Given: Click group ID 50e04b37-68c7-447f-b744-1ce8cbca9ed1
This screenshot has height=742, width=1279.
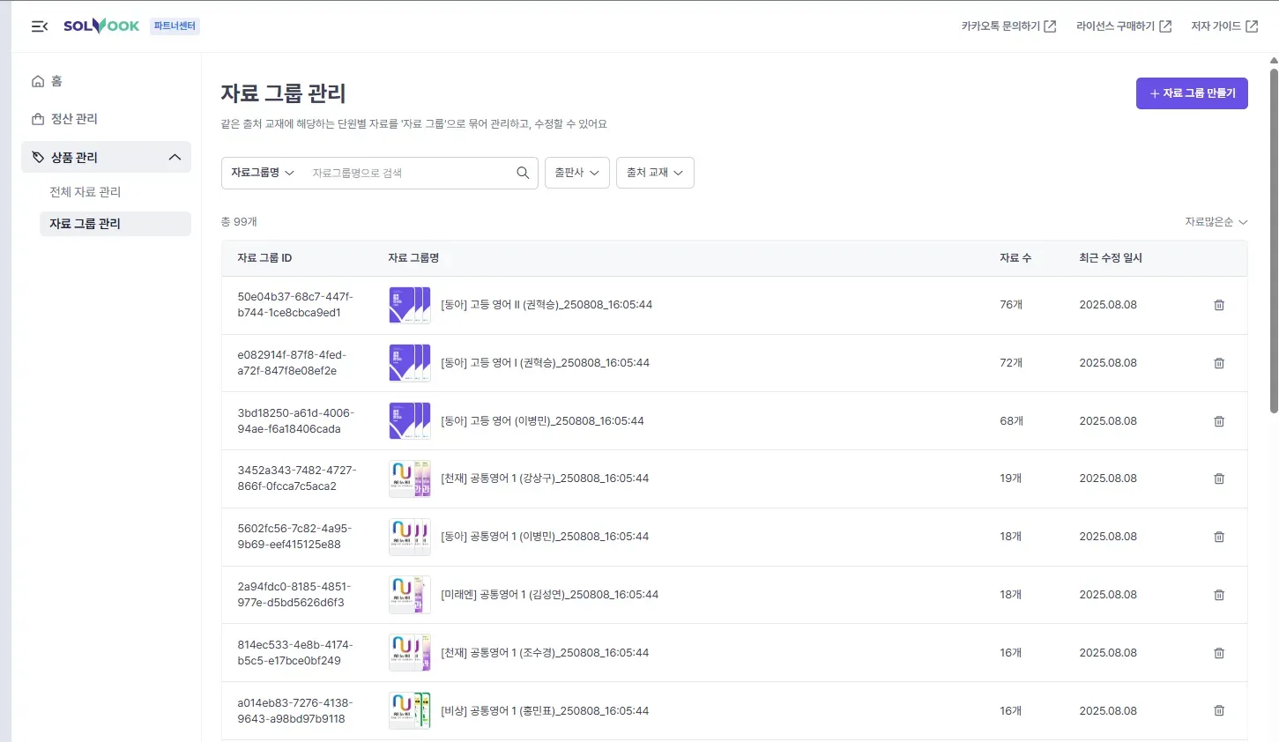Looking at the screenshot, I should click(x=295, y=305).
